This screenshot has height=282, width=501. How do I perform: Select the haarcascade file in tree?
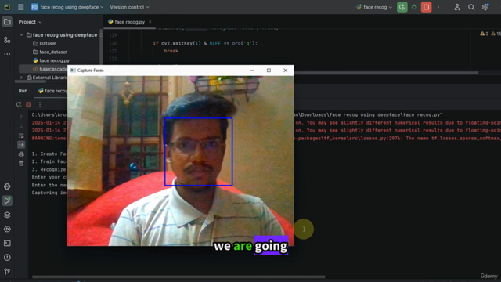(50, 69)
